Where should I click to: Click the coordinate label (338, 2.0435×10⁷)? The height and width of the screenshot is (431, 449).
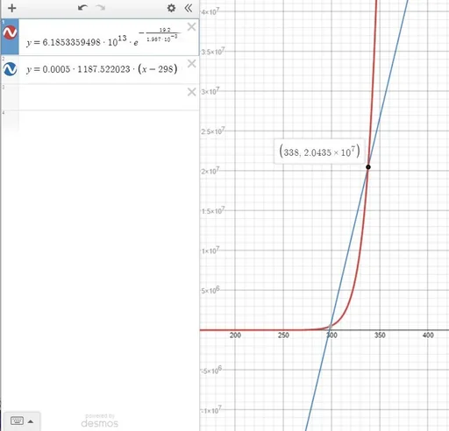319,152
